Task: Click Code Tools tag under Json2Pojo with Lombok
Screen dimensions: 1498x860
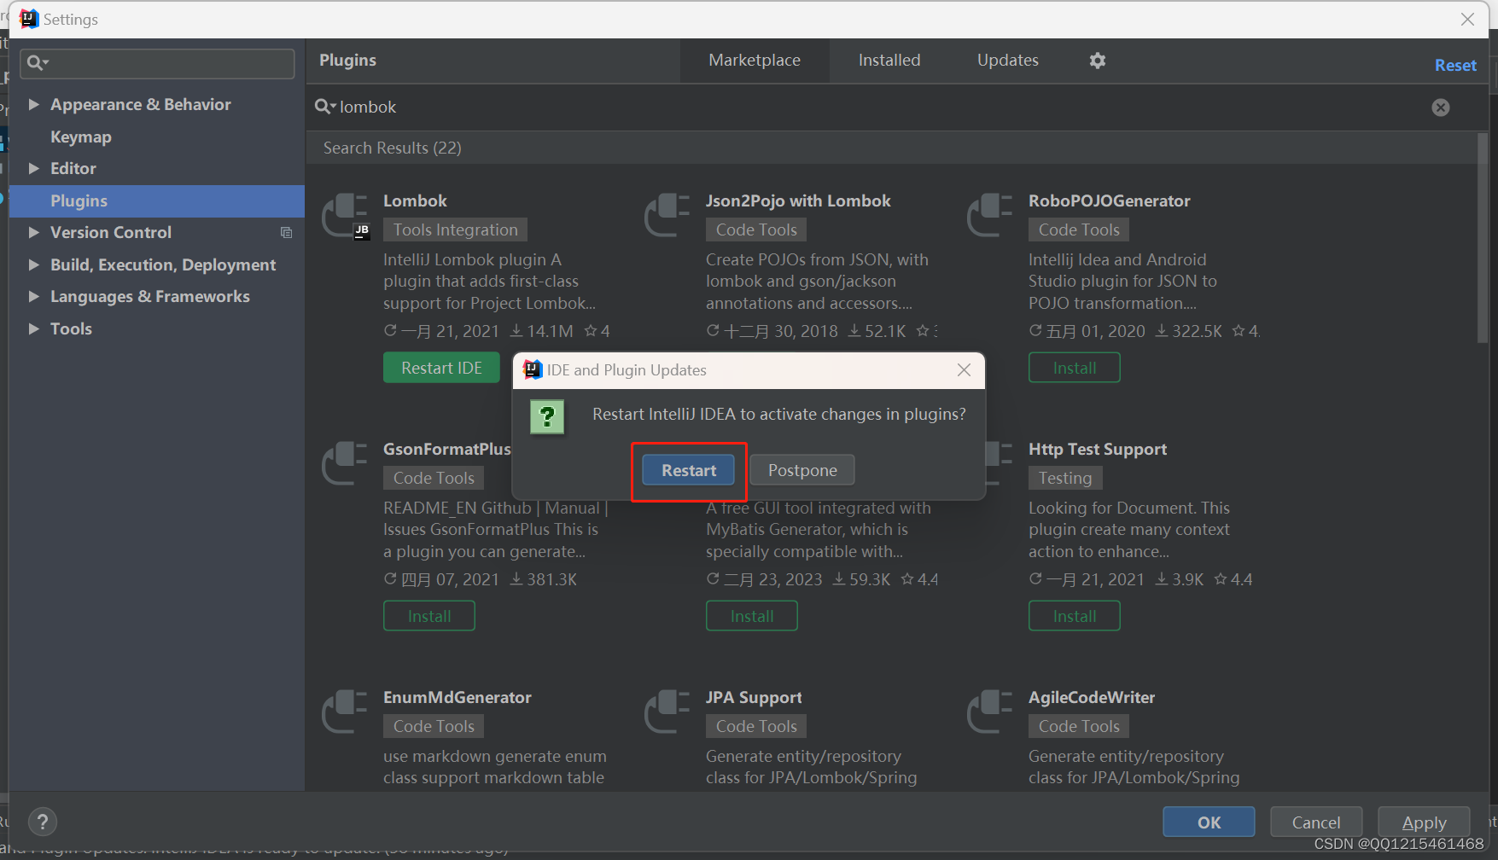Action: click(x=756, y=230)
